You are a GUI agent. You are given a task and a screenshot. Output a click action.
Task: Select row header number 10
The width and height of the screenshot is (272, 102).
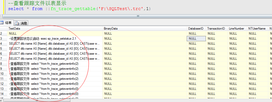coord(3,74)
